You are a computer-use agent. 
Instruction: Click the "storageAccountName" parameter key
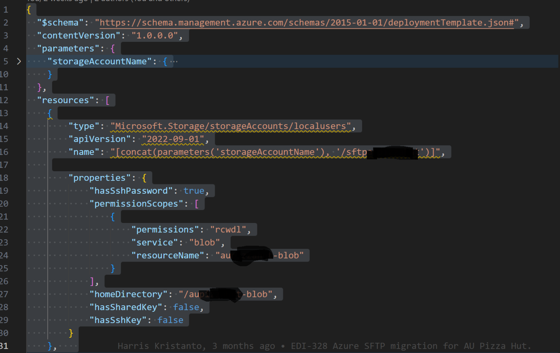[x=100, y=62]
